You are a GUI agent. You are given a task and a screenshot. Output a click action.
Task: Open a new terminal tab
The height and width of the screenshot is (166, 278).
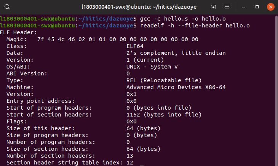coord(213,7)
